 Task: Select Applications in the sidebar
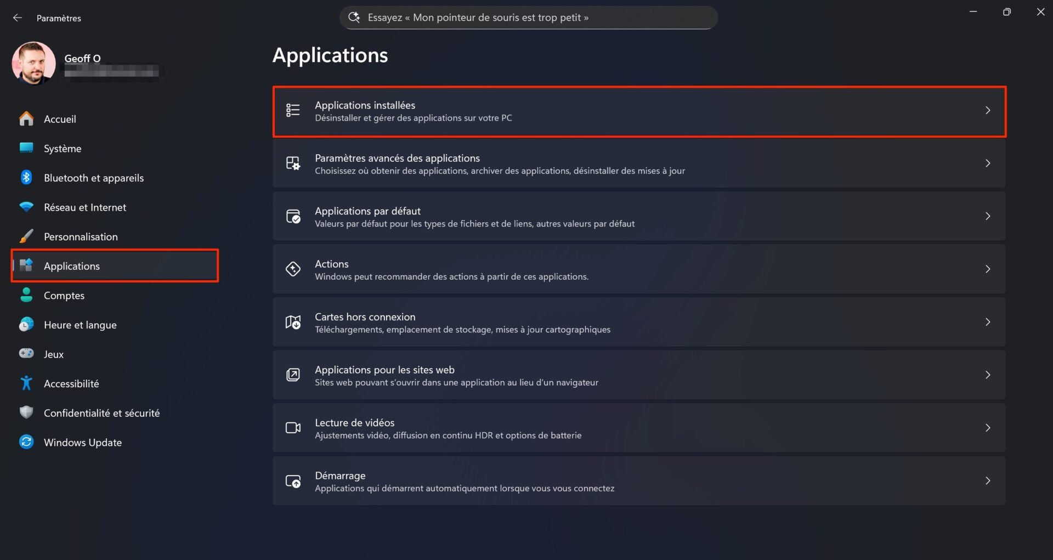click(71, 265)
